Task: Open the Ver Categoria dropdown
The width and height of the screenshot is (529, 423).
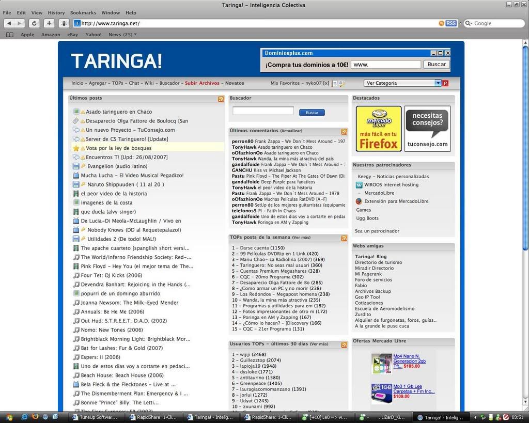Action: click(402, 83)
